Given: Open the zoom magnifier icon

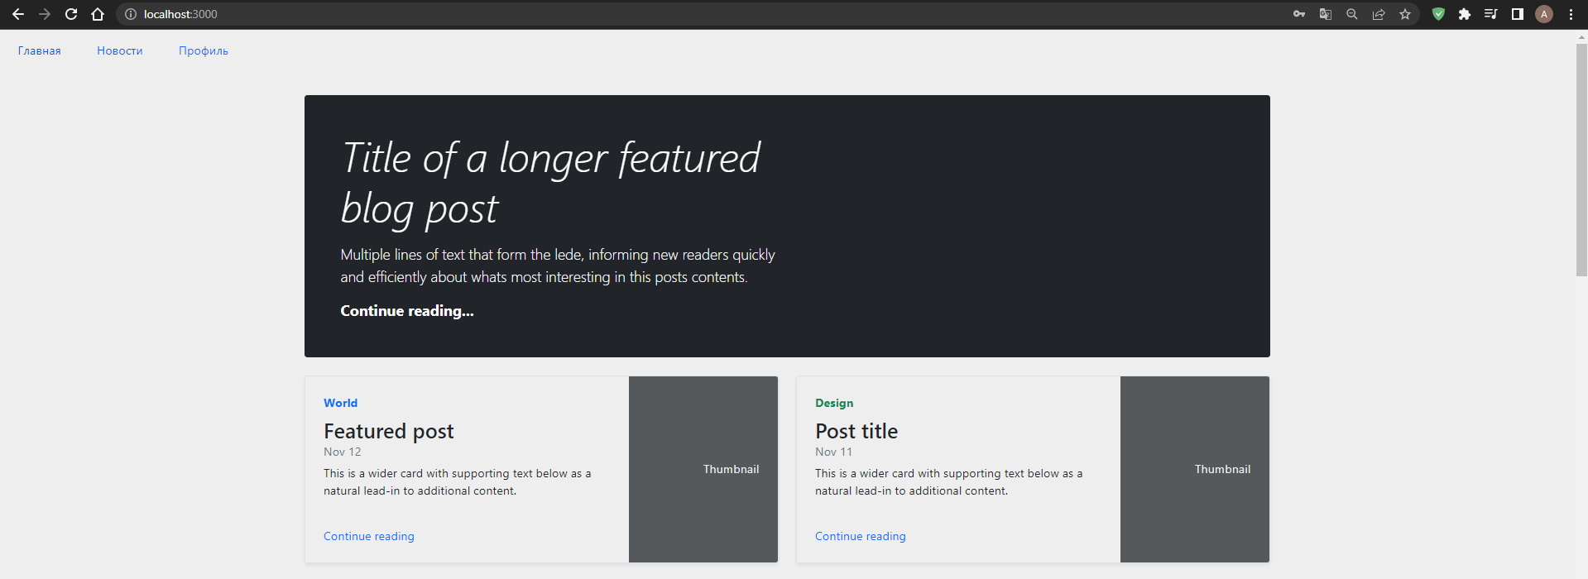Looking at the screenshot, I should pos(1352,14).
